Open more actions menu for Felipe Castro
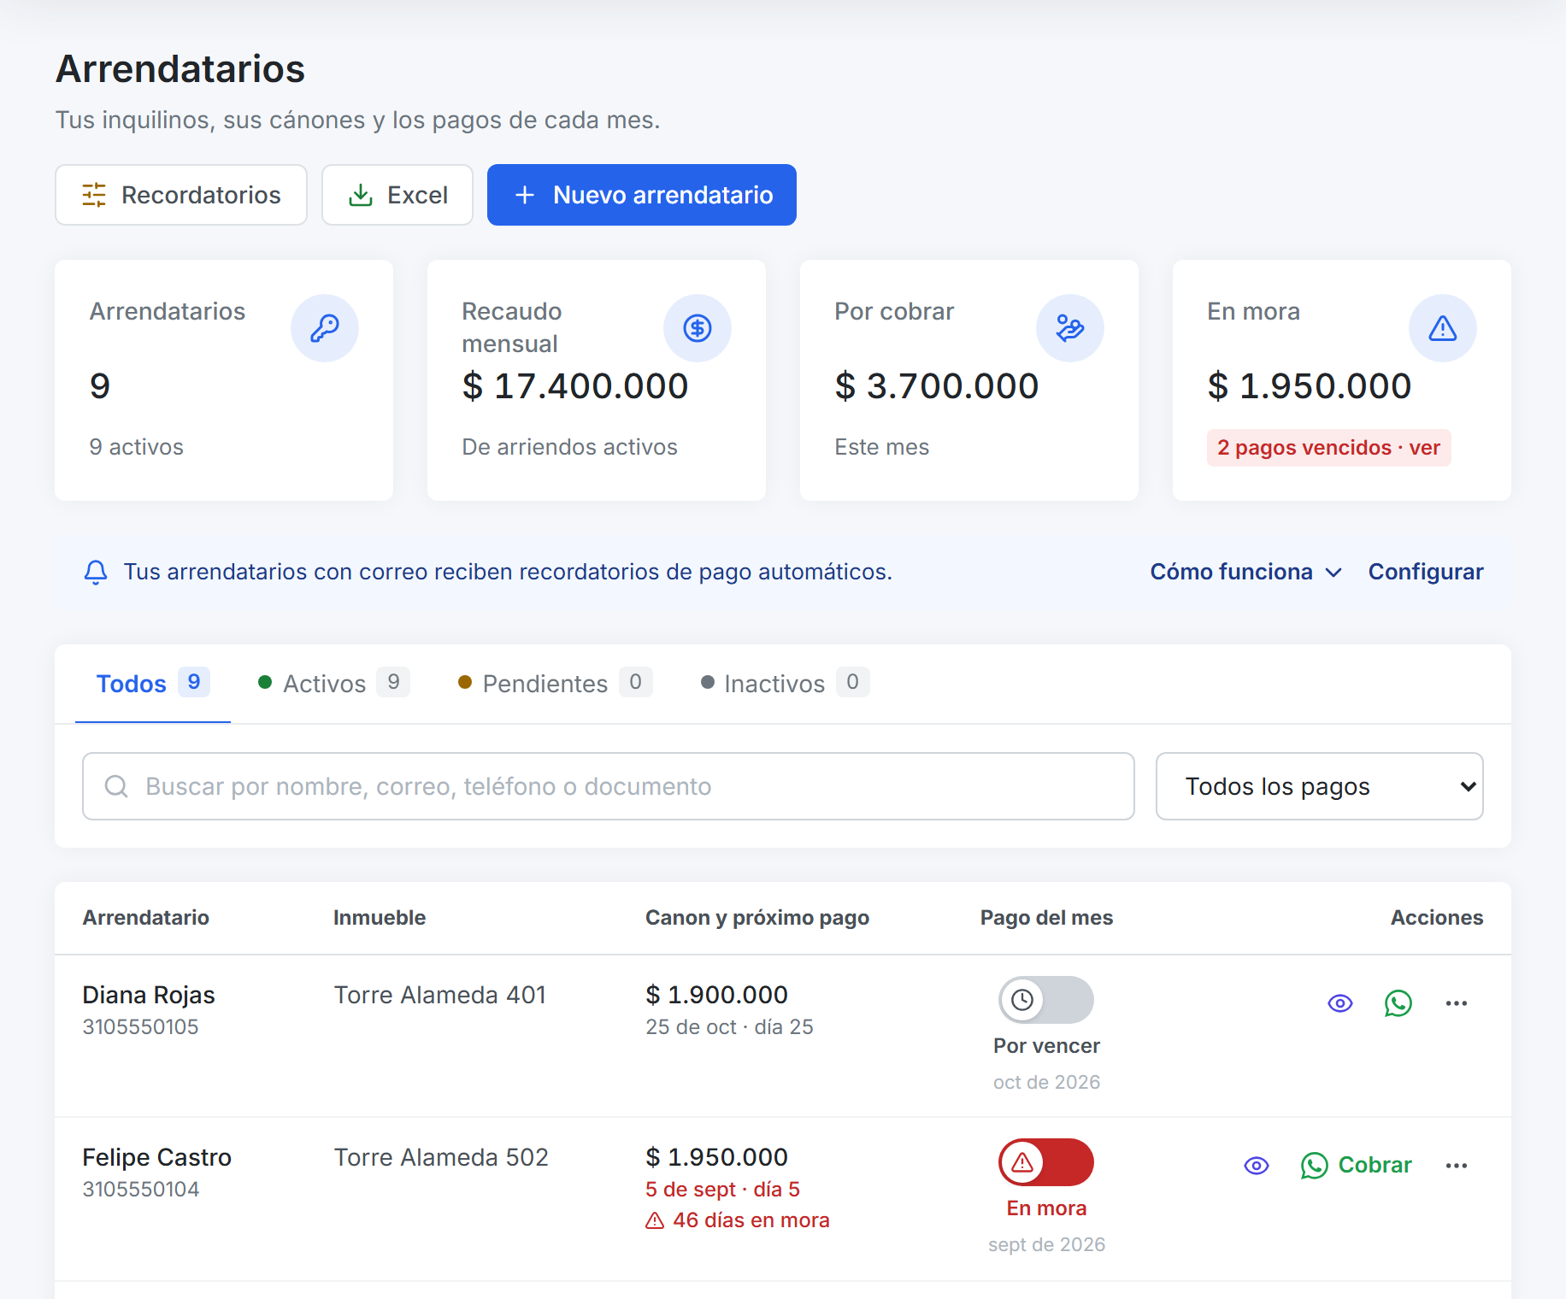Screen dimensions: 1566x1299 coord(1457,1166)
